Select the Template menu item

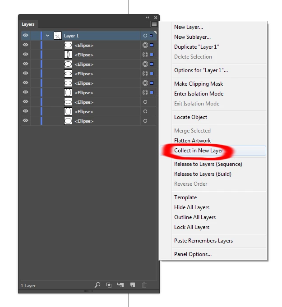click(x=185, y=197)
